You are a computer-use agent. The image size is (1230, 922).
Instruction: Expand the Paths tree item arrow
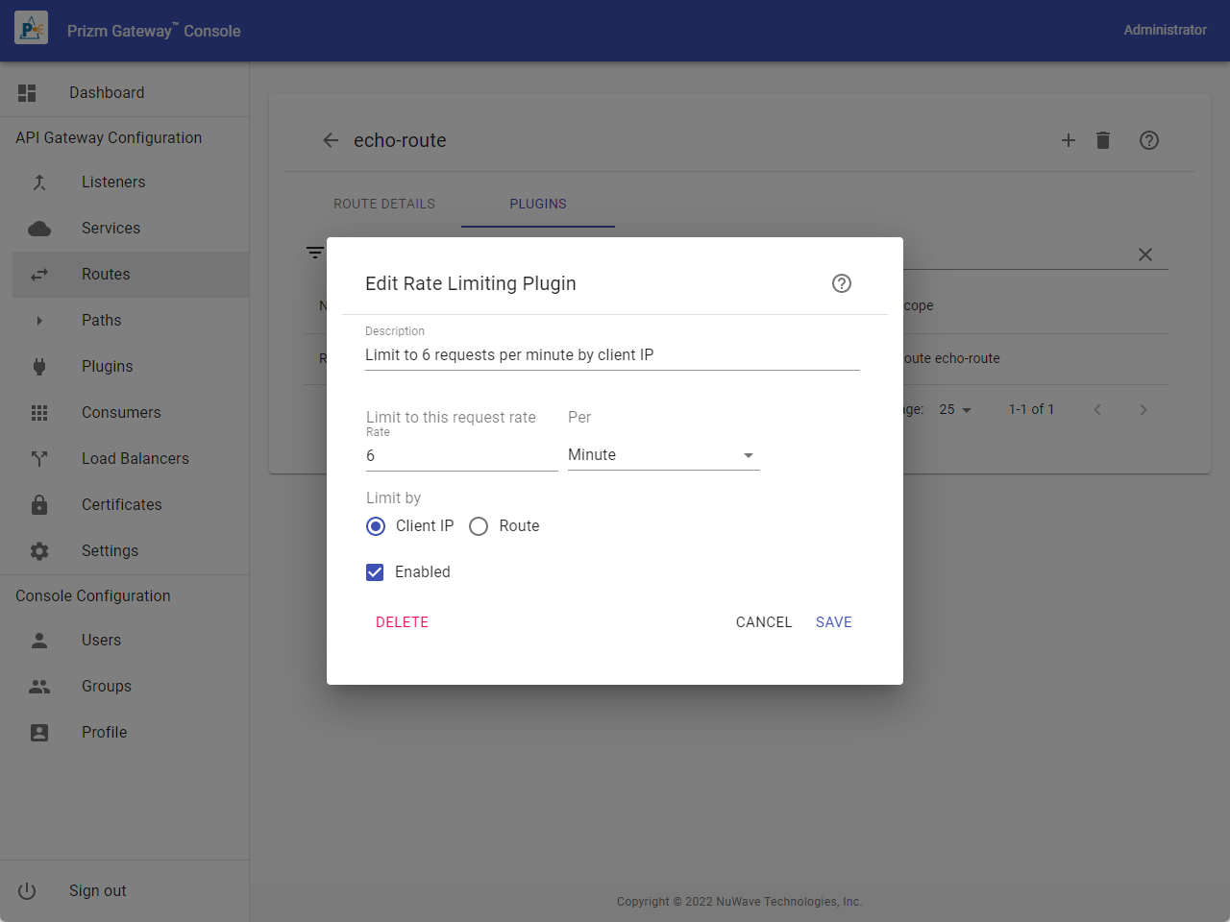point(39,321)
